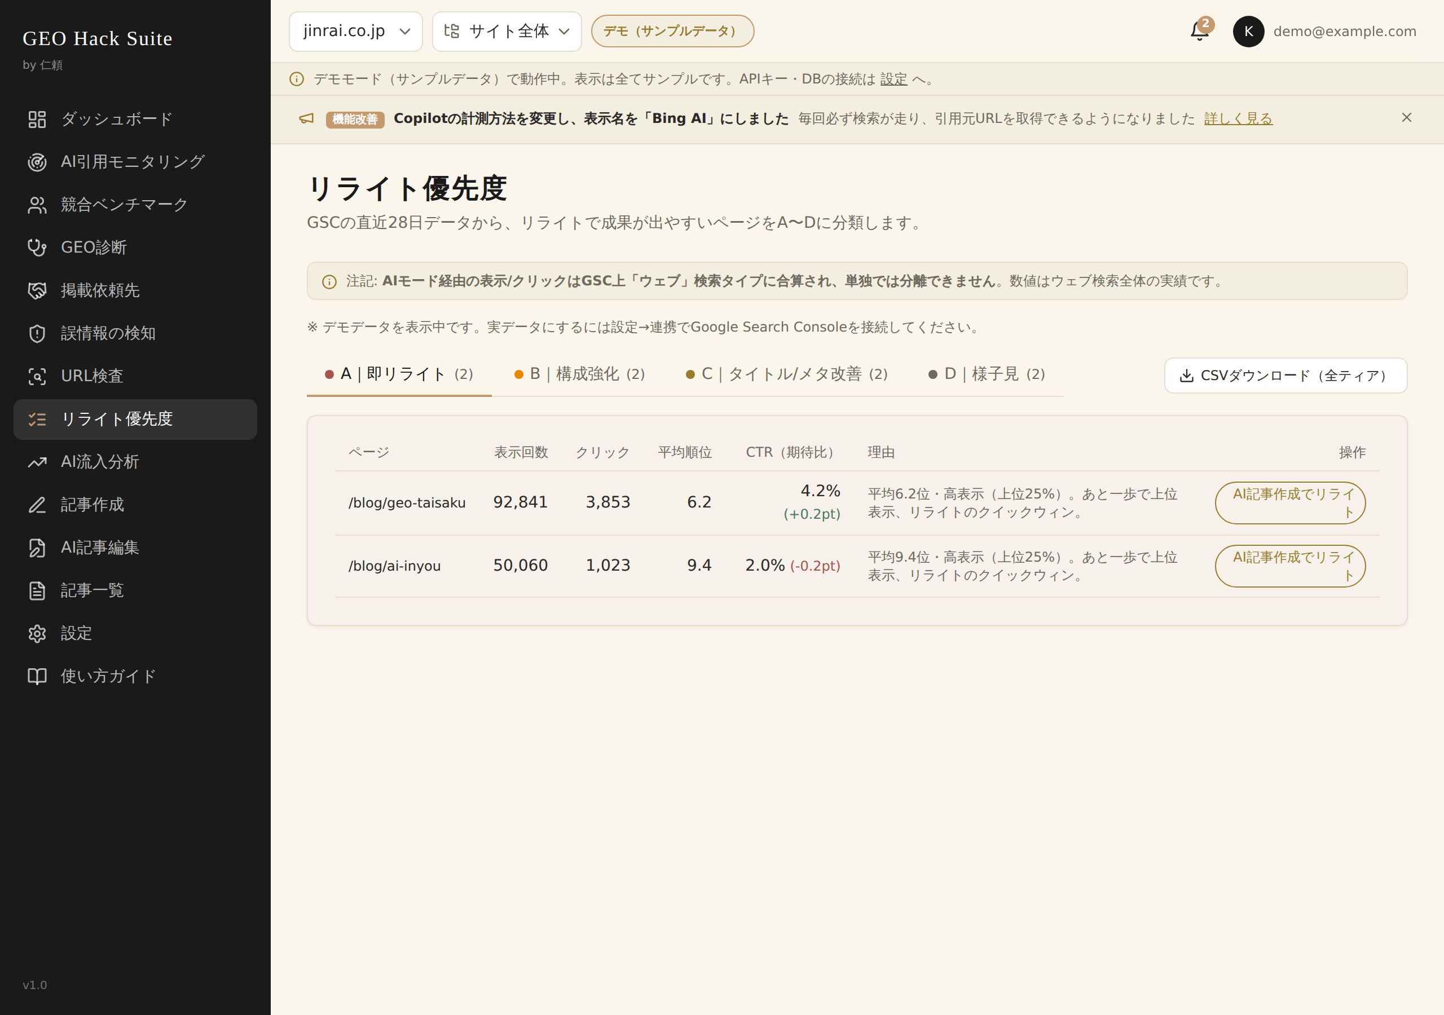This screenshot has width=1444, height=1015.
Task: Expand the サイト全体 scope dropdown
Action: pos(507,32)
